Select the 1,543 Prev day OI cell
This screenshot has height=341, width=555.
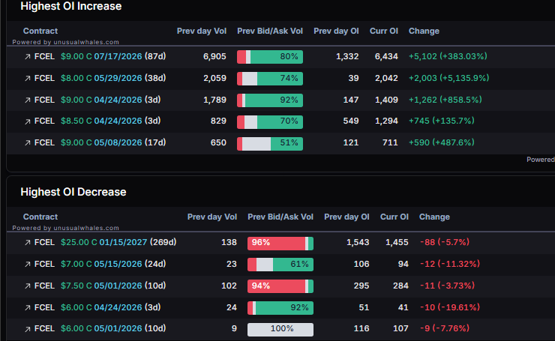[358, 242]
